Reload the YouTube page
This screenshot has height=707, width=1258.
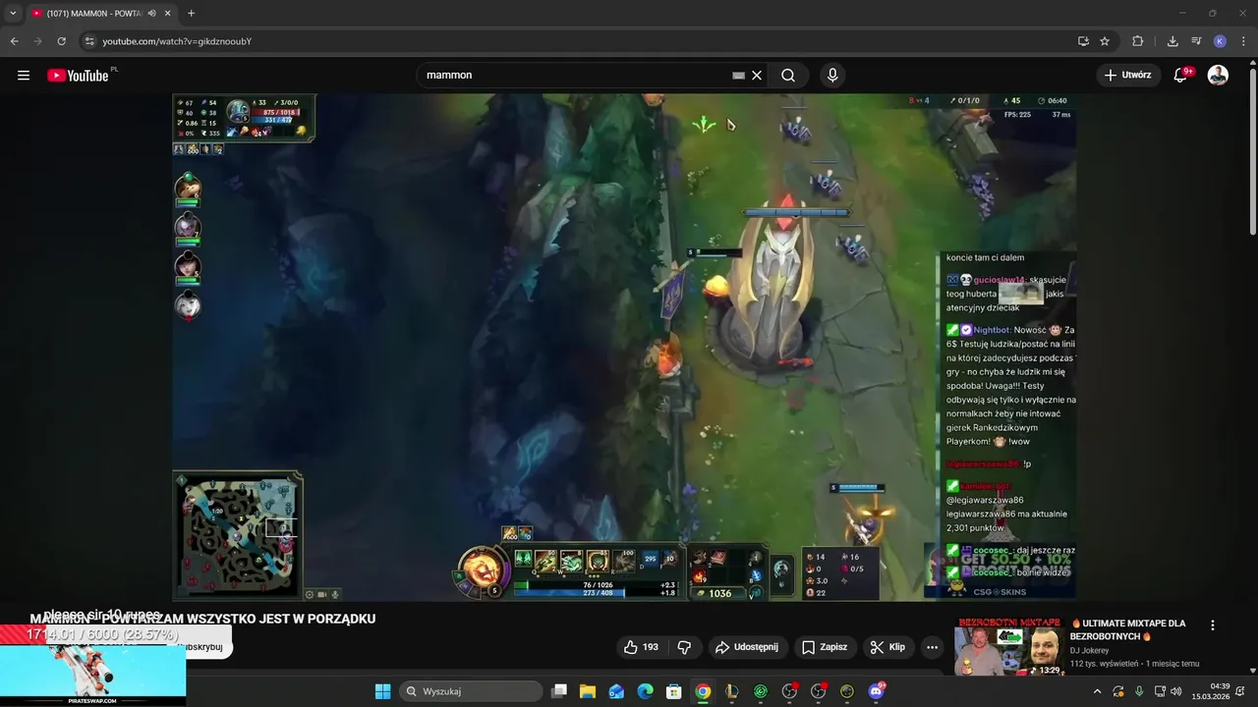(61, 41)
